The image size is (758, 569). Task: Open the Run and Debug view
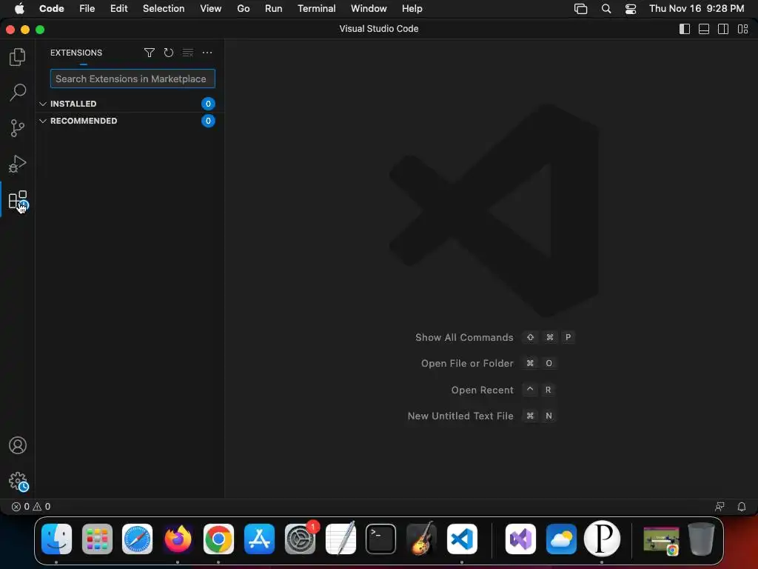[18, 164]
